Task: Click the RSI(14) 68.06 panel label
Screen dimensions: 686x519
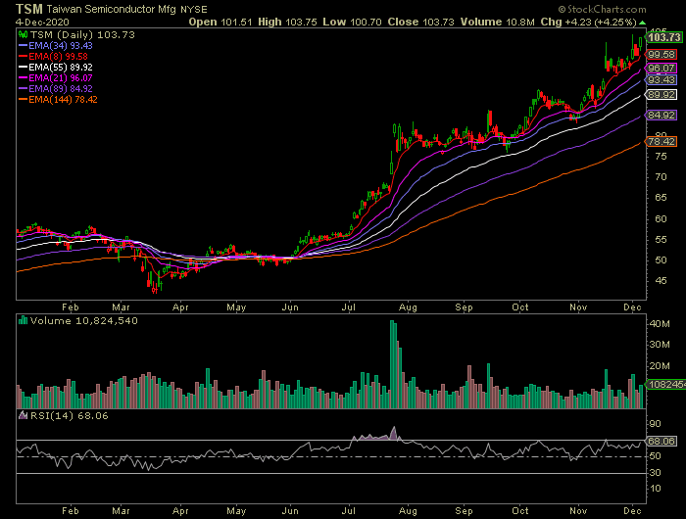Action: point(70,416)
